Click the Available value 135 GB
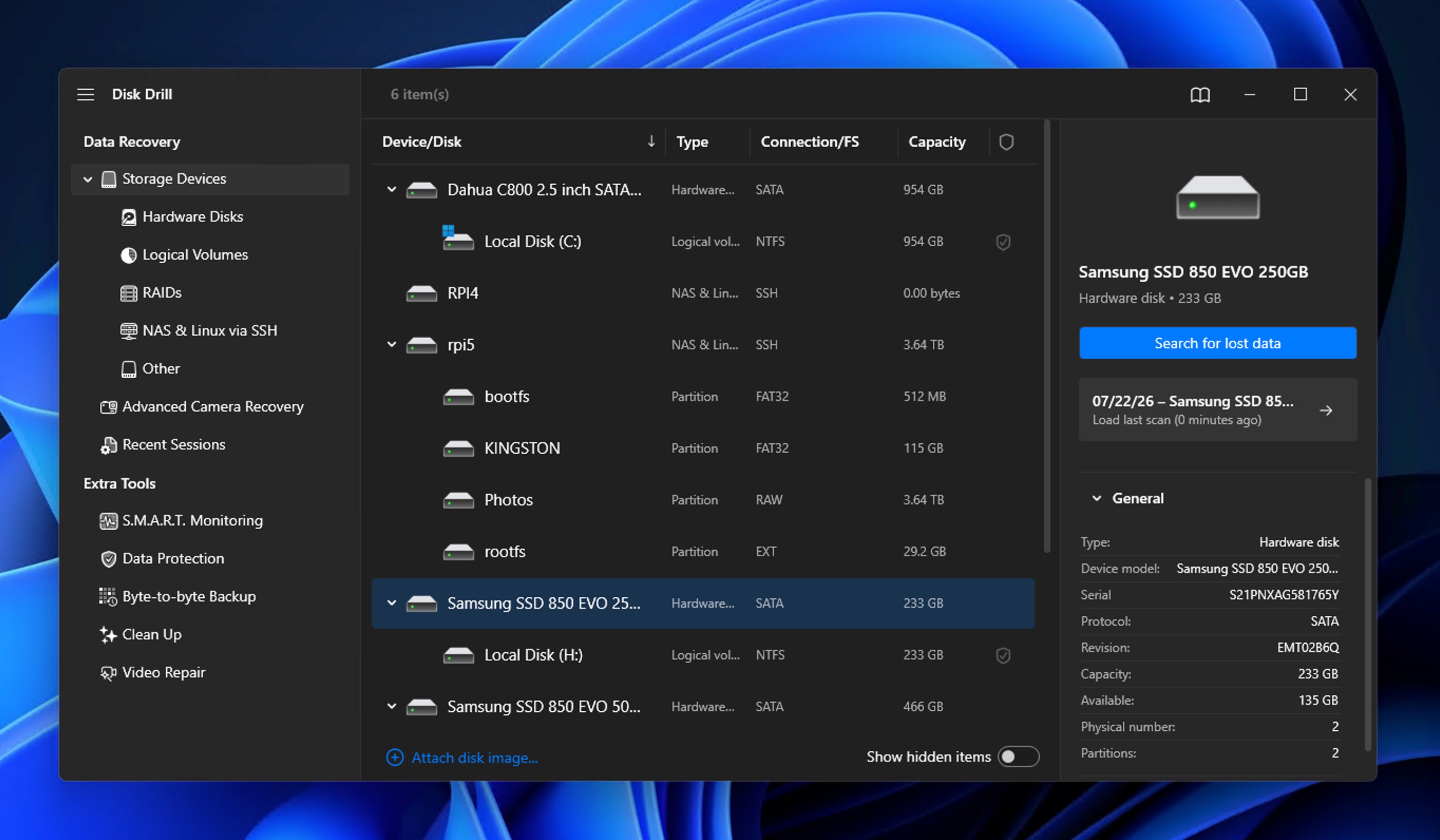Viewport: 1440px width, 840px height. click(1318, 700)
